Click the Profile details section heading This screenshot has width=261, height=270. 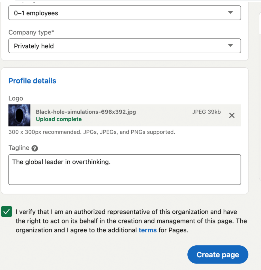(32, 81)
